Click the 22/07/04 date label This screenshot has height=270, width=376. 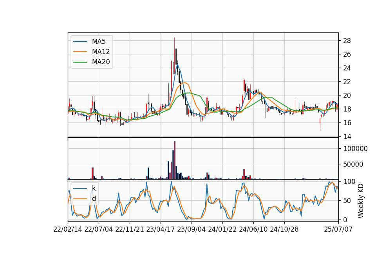tap(99, 229)
